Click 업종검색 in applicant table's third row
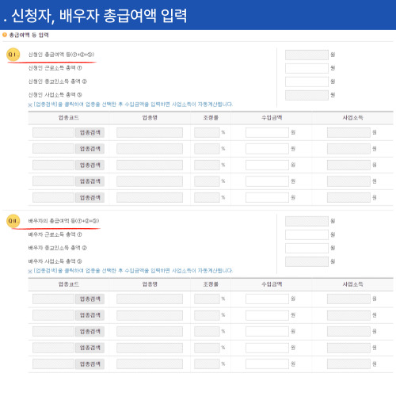Image resolution: width=396 pixels, height=396 pixels. click(x=89, y=166)
